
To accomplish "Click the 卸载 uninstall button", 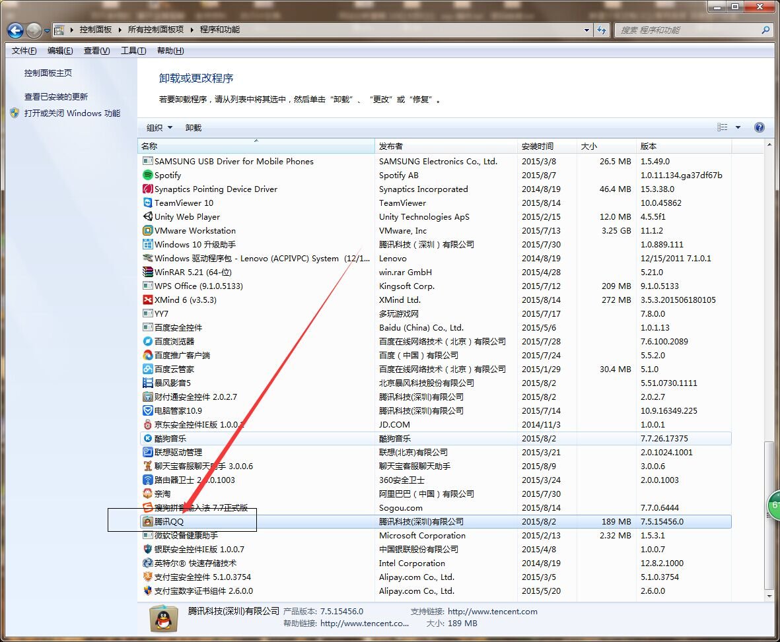I will click(194, 128).
